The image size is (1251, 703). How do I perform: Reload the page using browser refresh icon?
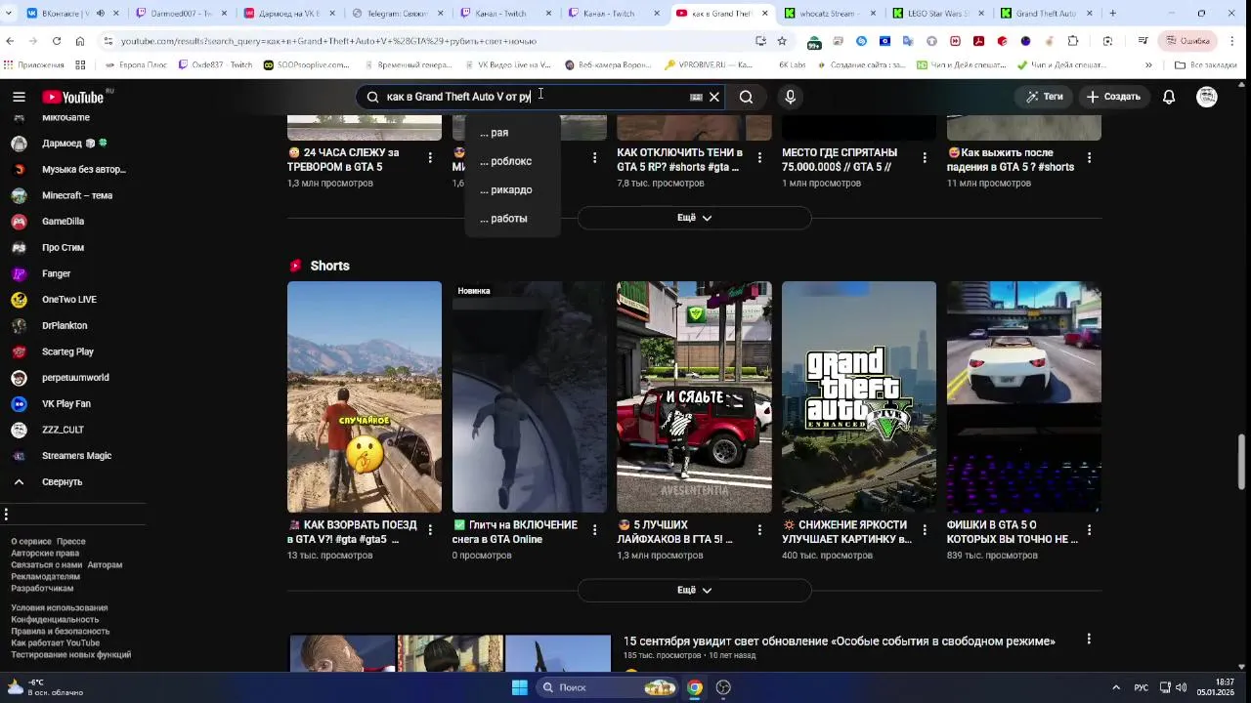click(x=57, y=41)
